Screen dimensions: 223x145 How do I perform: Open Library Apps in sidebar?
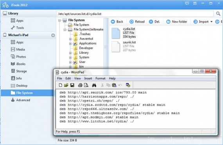(x=17, y=21)
